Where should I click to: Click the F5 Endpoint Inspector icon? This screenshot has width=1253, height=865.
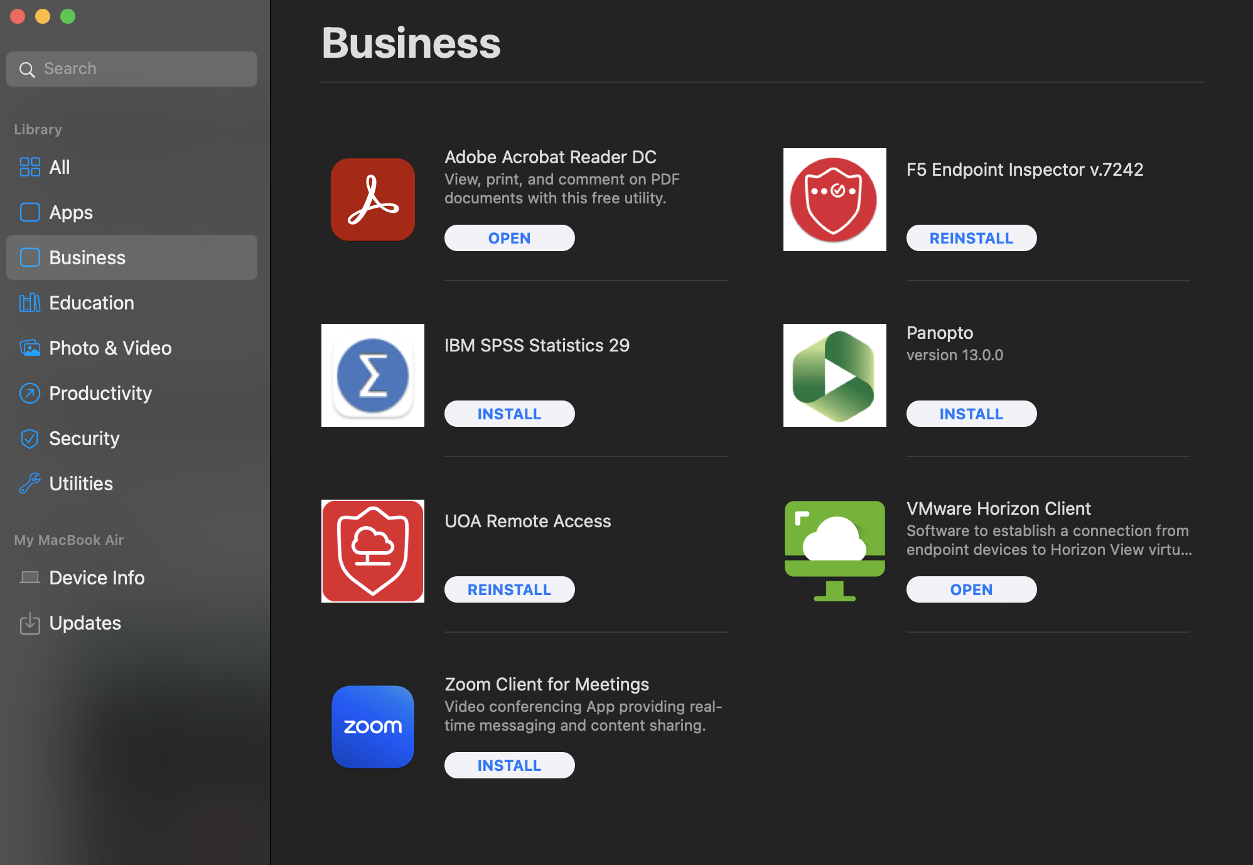pos(834,199)
